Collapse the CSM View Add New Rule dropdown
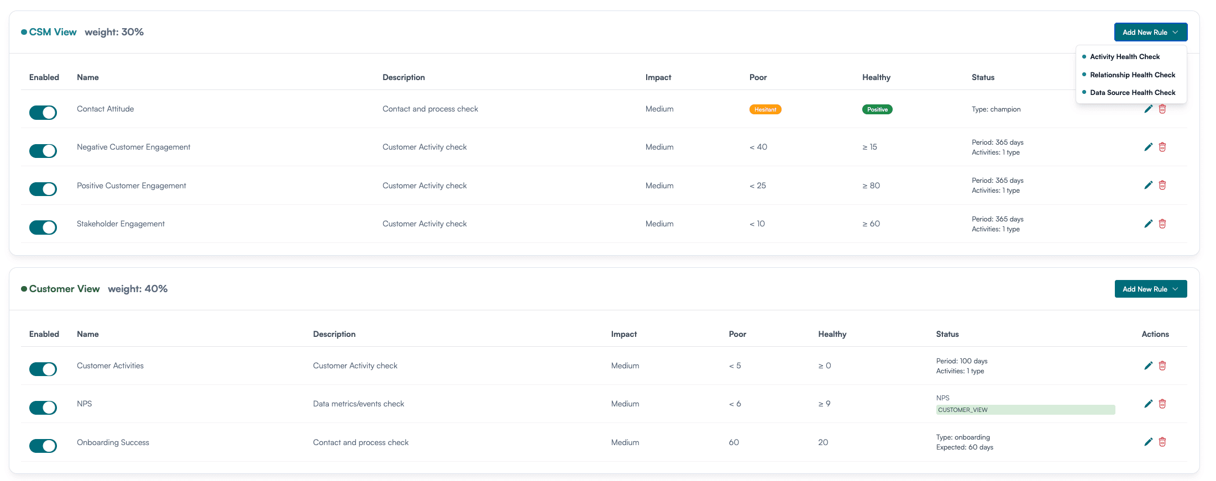1216x481 pixels. [1151, 32]
